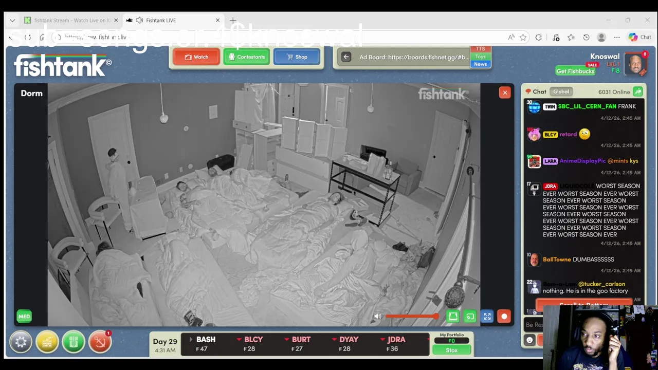The height and width of the screenshot is (370, 658).
Task: Open the Ad Board fishnet link
Action: point(414,57)
